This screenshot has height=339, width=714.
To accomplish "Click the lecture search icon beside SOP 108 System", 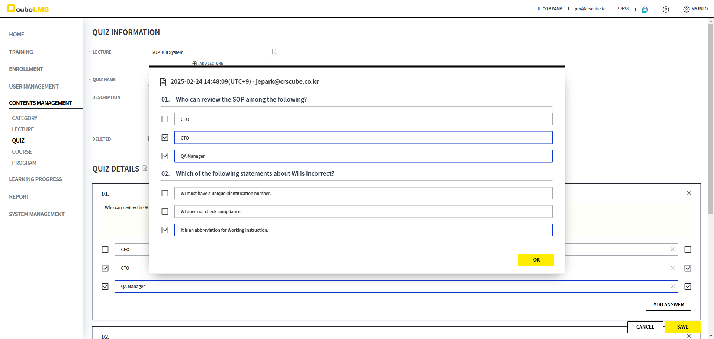I will 274,52.
